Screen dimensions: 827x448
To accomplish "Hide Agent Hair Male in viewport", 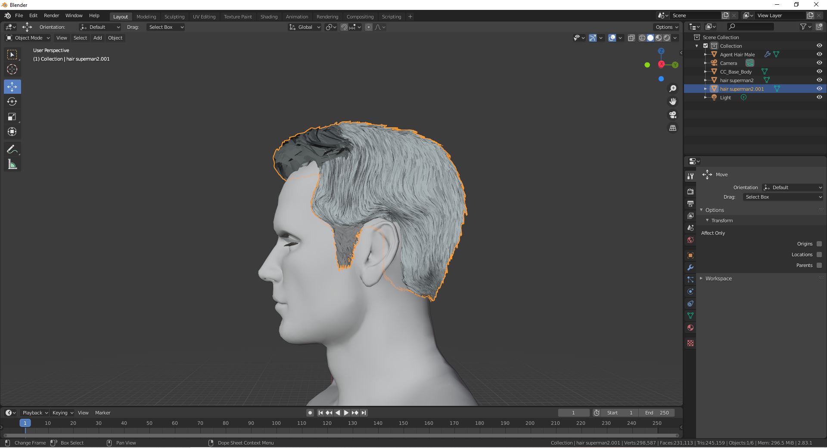I will [819, 54].
